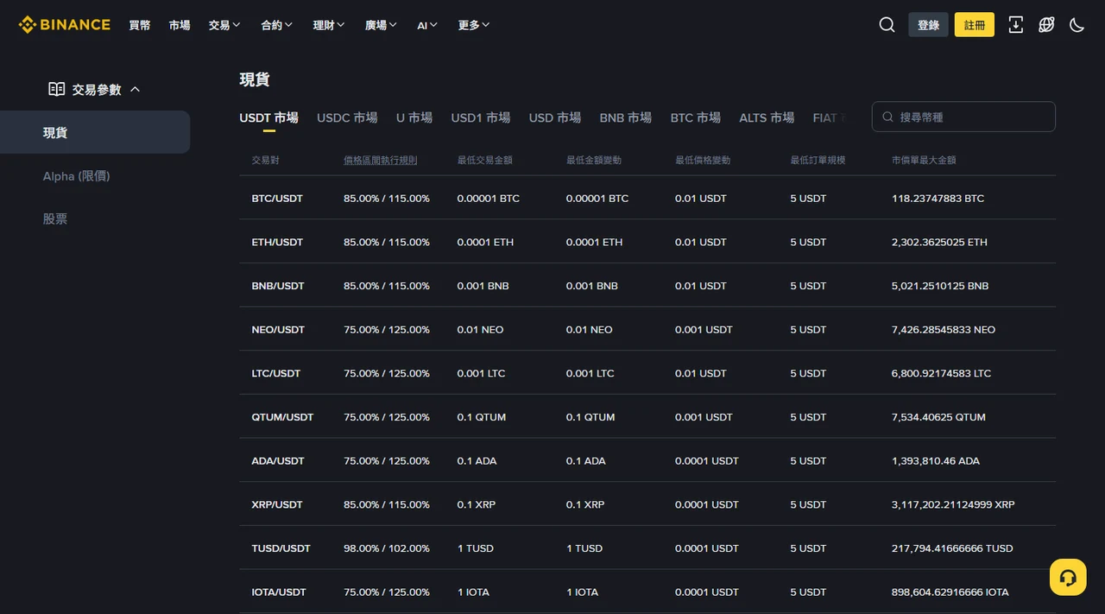Image resolution: width=1105 pixels, height=614 pixels.
Task: Click the 118.23747883 BTC value
Action: [x=938, y=199]
